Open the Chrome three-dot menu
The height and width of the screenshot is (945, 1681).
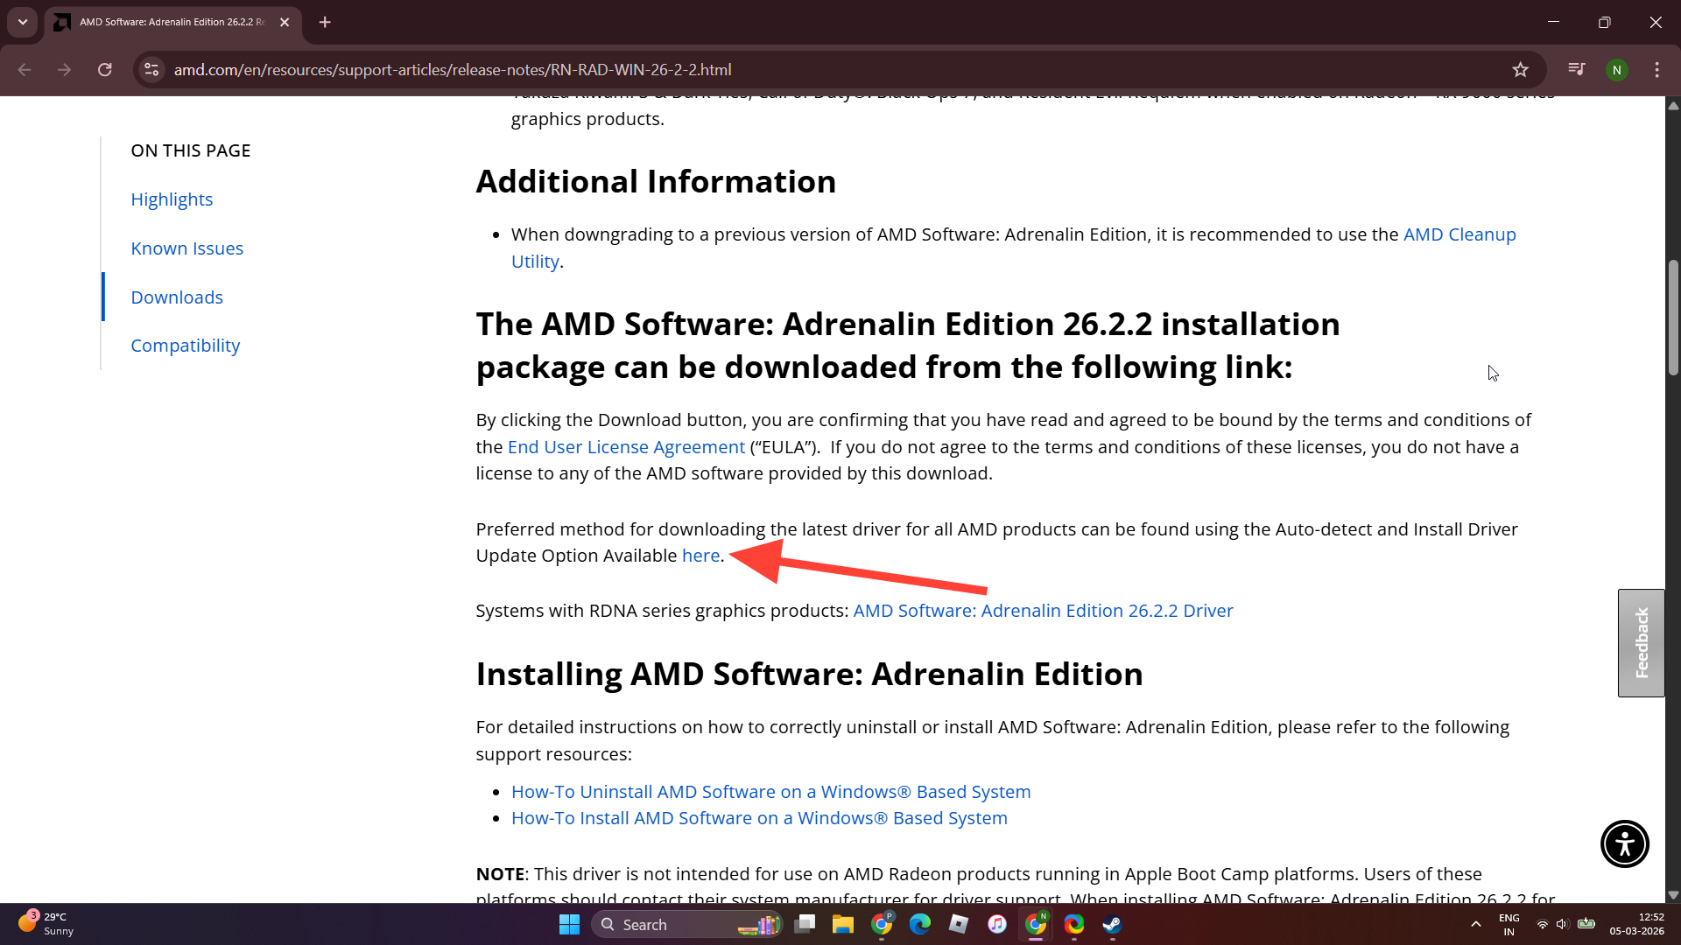coord(1656,70)
